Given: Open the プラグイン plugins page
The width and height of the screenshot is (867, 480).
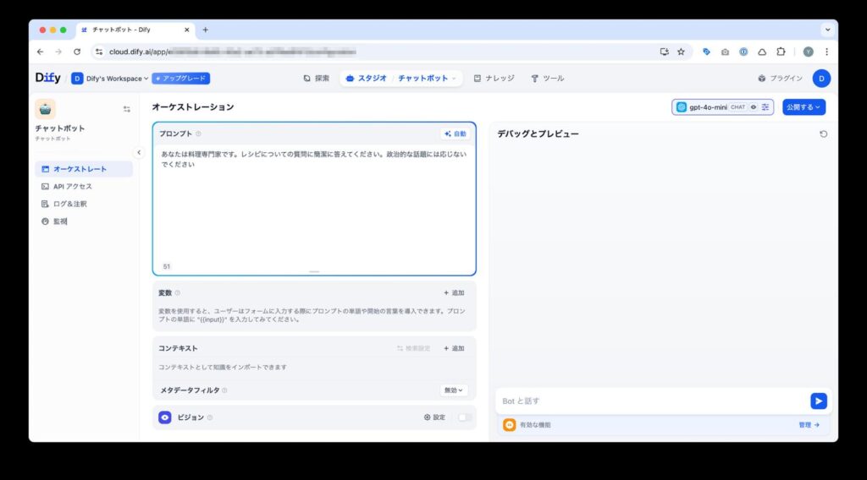Looking at the screenshot, I should click(780, 79).
